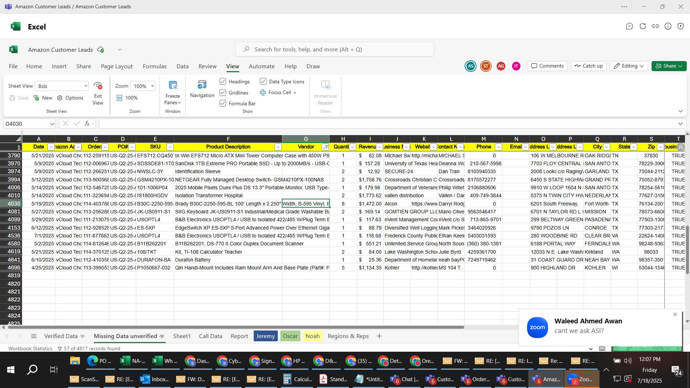This screenshot has height=388, width=690.
Task: Collapse the ribbon chevron
Action: tap(680, 111)
